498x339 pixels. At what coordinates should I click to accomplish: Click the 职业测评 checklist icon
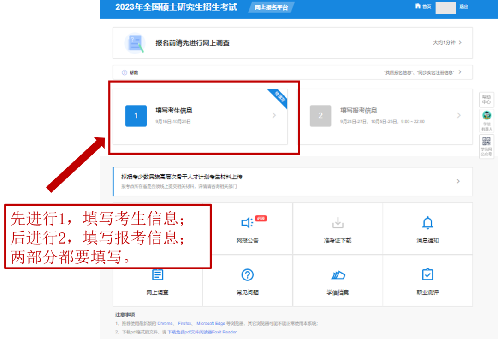(x=427, y=275)
